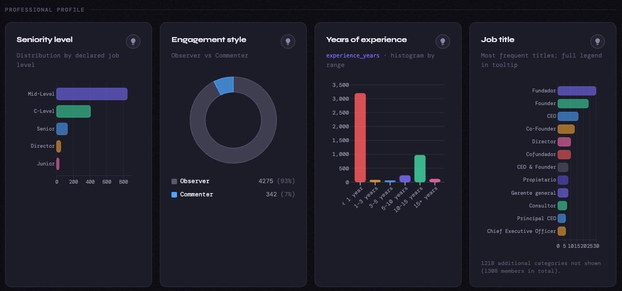This screenshot has width=622, height=291.
Task: Select the green C-Level bar
Action: [73, 111]
